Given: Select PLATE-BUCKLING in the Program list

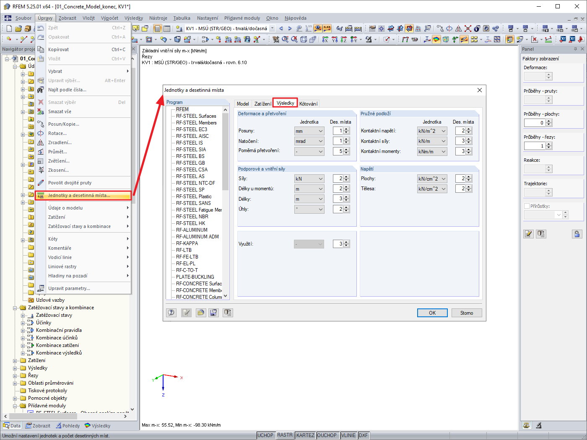Looking at the screenshot, I should [x=195, y=277].
